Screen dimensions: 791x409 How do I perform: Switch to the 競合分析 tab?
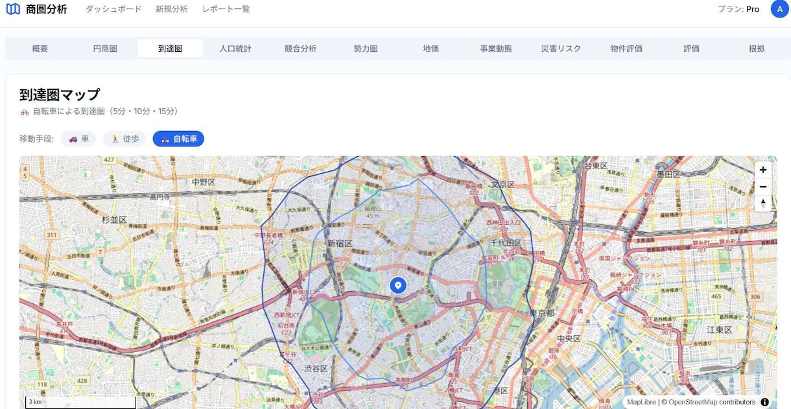coord(300,49)
